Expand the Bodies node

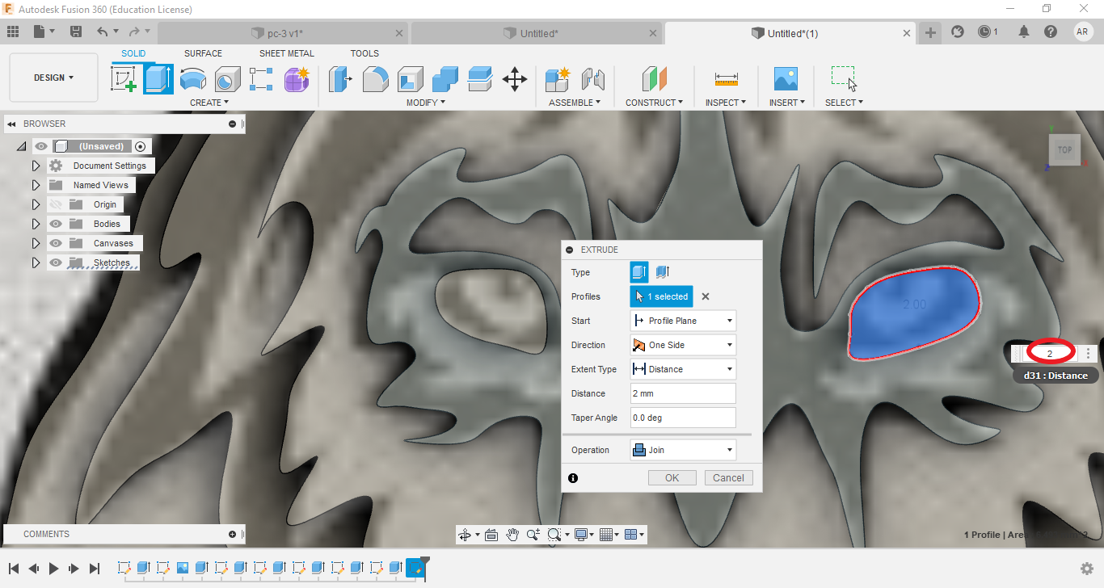click(x=36, y=224)
